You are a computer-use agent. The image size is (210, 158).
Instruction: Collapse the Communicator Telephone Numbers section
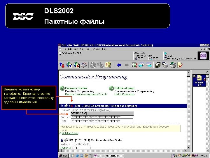[62, 106]
